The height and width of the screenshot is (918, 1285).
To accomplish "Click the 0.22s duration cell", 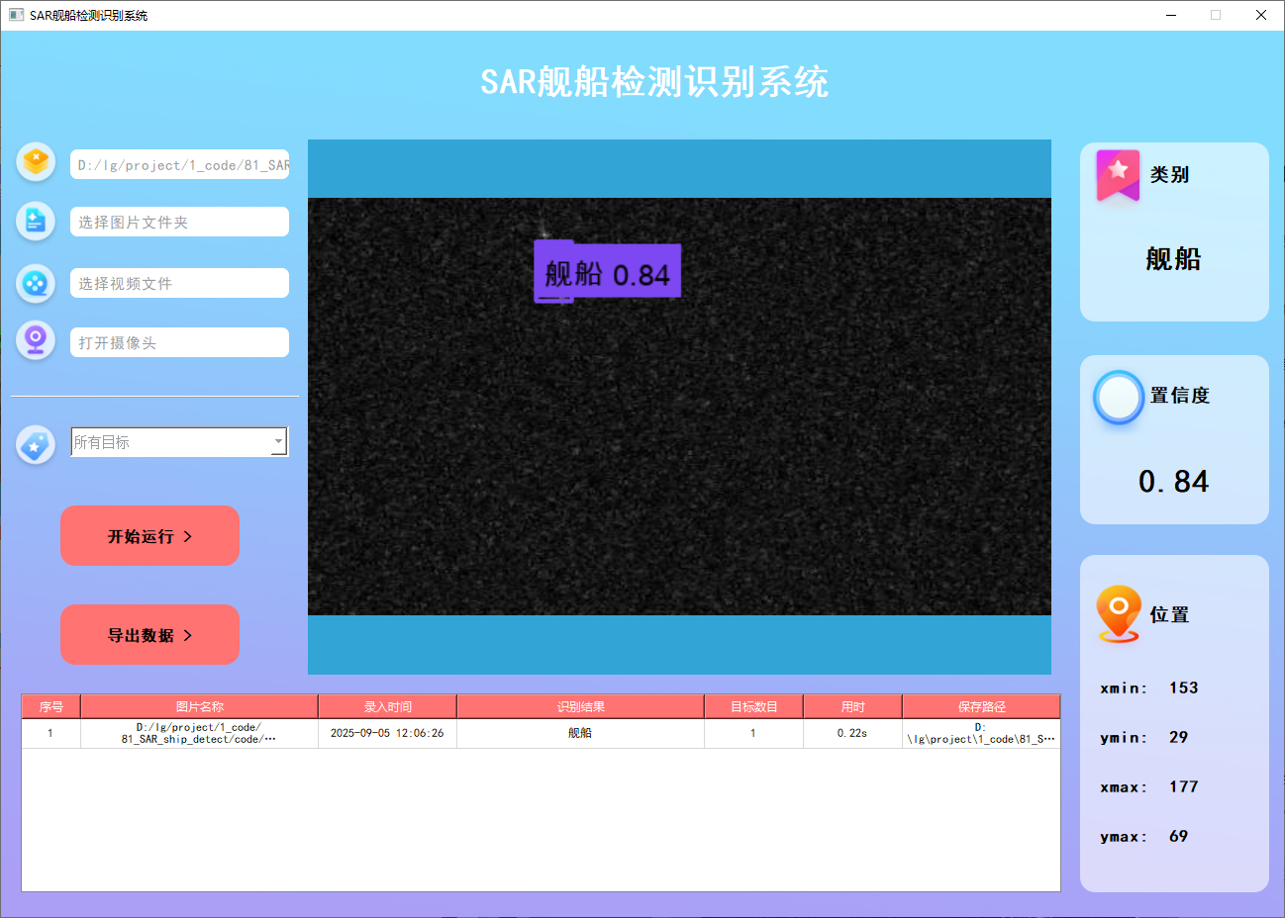I will click(x=852, y=733).
